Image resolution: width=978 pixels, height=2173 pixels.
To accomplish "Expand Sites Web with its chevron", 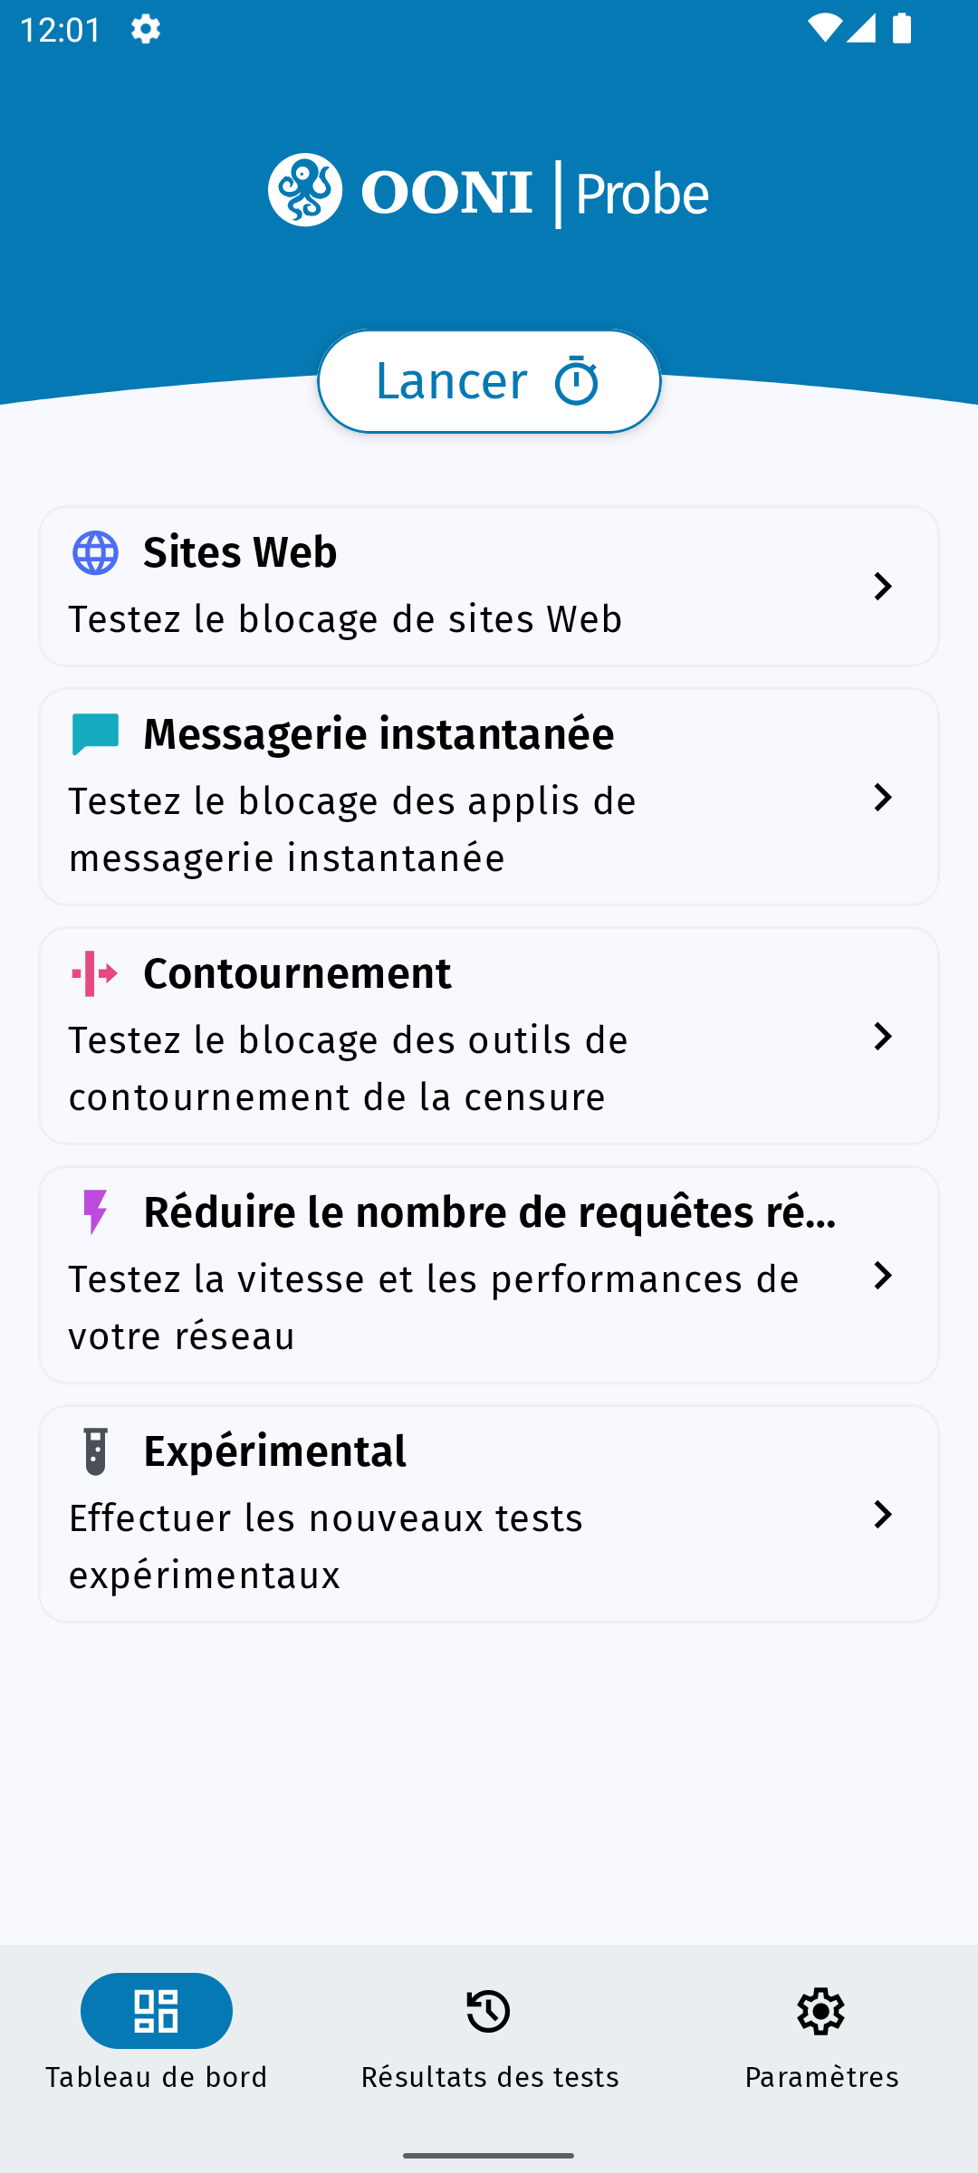I will coord(882,587).
